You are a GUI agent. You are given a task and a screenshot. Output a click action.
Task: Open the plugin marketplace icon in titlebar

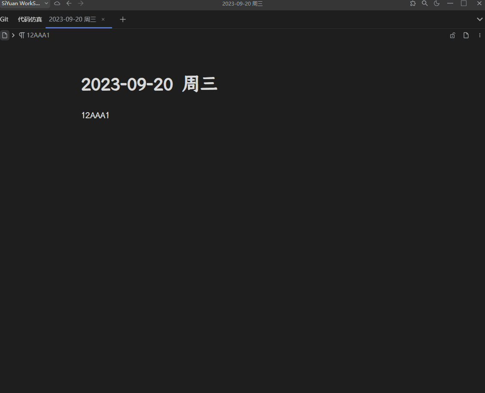pos(412,3)
